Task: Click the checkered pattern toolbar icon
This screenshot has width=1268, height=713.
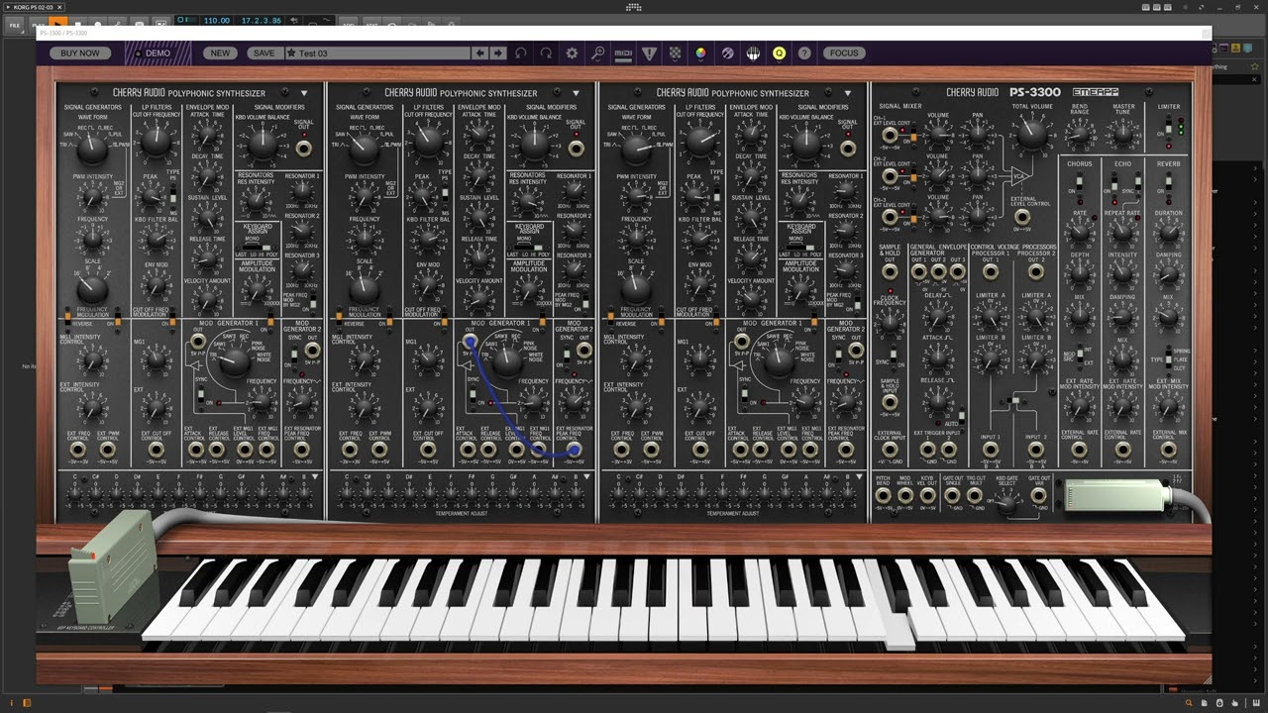Action: pyautogui.click(x=675, y=53)
